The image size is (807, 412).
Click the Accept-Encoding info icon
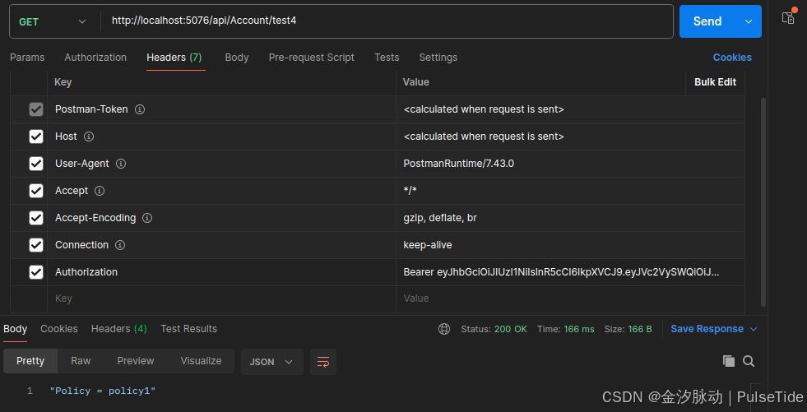coord(147,218)
